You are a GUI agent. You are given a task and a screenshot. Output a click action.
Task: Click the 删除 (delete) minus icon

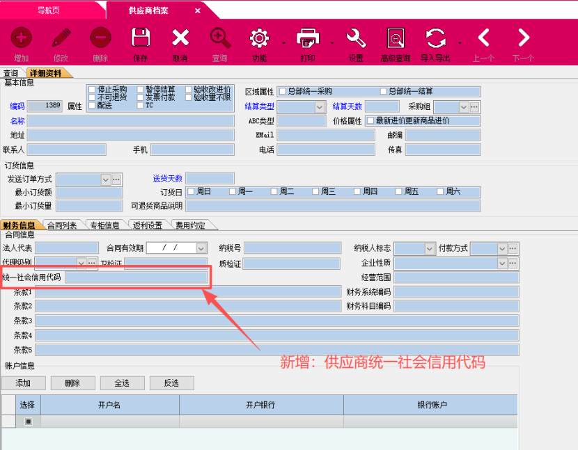pyautogui.click(x=100, y=38)
